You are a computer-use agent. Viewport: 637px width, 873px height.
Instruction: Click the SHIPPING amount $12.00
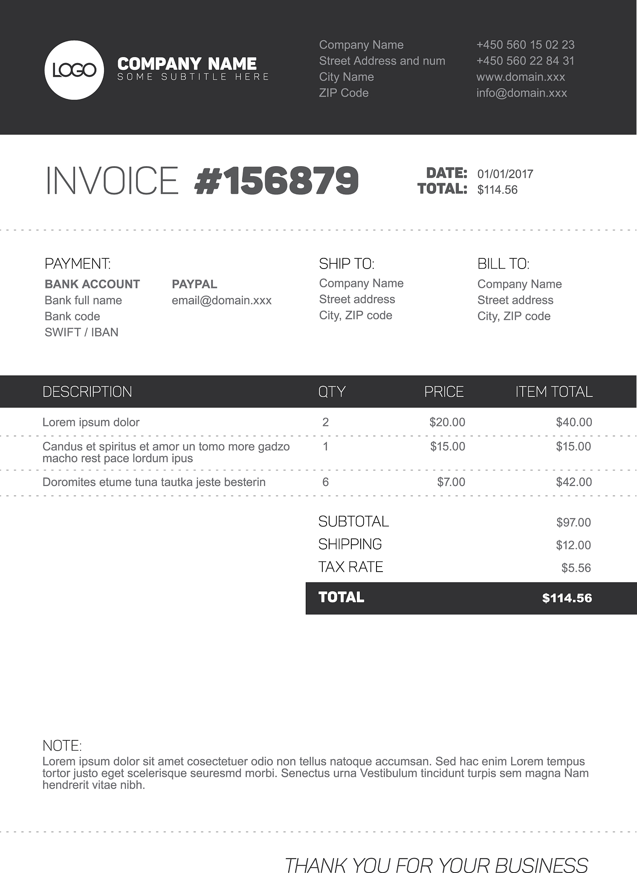coord(573,545)
